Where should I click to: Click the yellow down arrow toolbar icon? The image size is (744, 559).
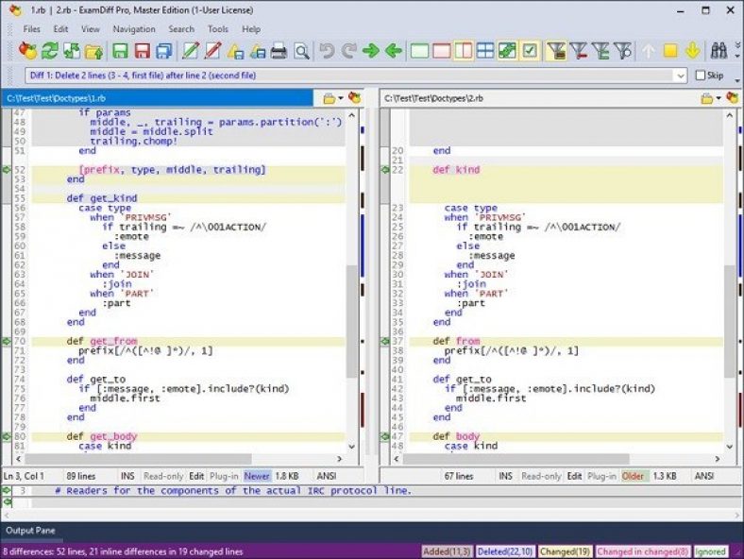(692, 51)
